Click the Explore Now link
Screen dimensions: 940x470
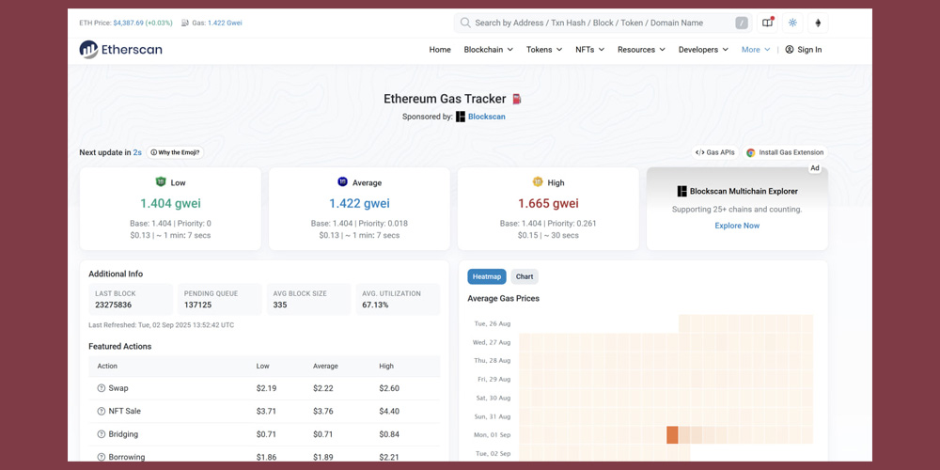click(737, 226)
